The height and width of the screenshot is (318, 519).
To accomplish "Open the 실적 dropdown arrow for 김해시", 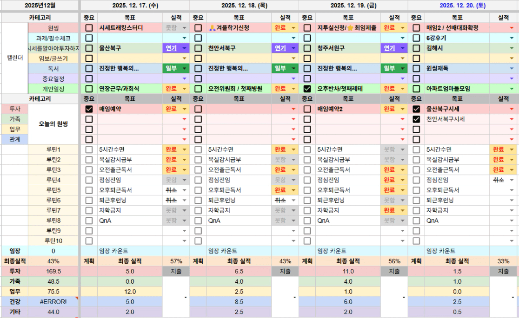I will [x=512, y=48].
